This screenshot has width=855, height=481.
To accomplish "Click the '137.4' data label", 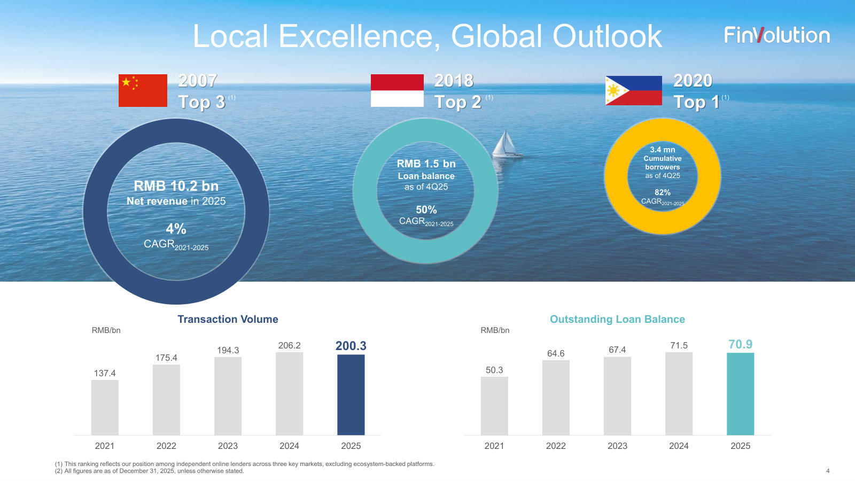I will tap(105, 373).
